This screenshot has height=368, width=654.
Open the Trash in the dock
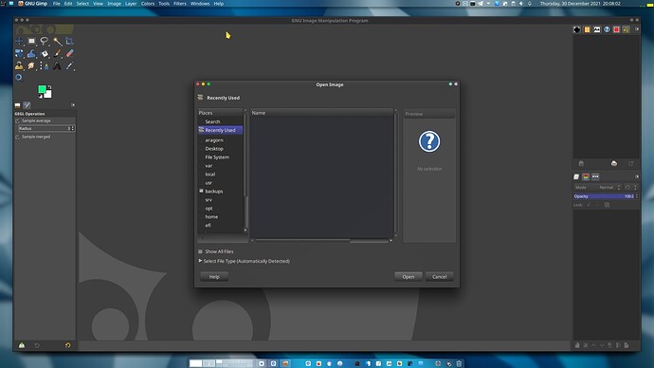(x=459, y=363)
